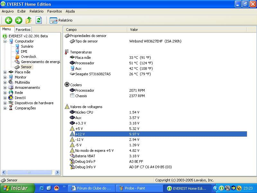Click the Multimídia speaker icon
257x193 pixels.
(x=11, y=82)
